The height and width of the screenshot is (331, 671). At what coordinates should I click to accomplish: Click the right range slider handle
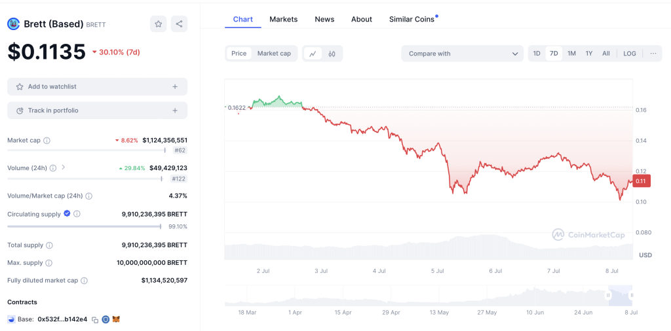pos(631,295)
